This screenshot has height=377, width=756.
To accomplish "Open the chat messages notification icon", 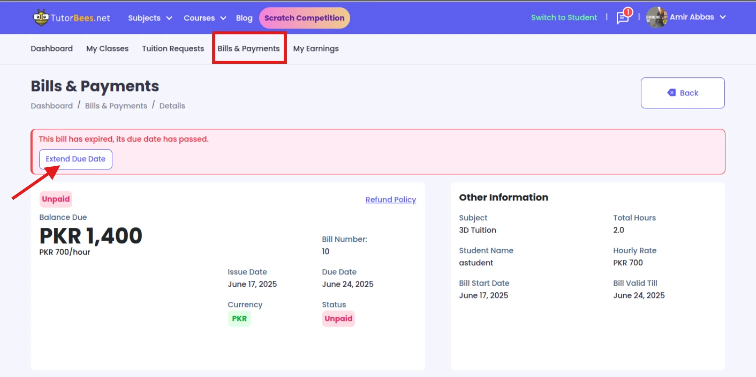I will point(622,18).
